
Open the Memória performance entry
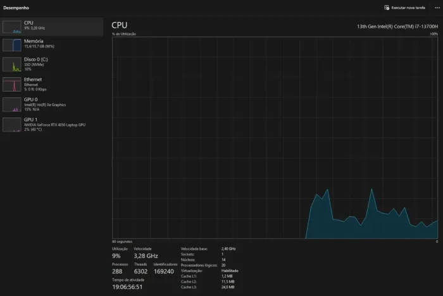(x=52, y=45)
